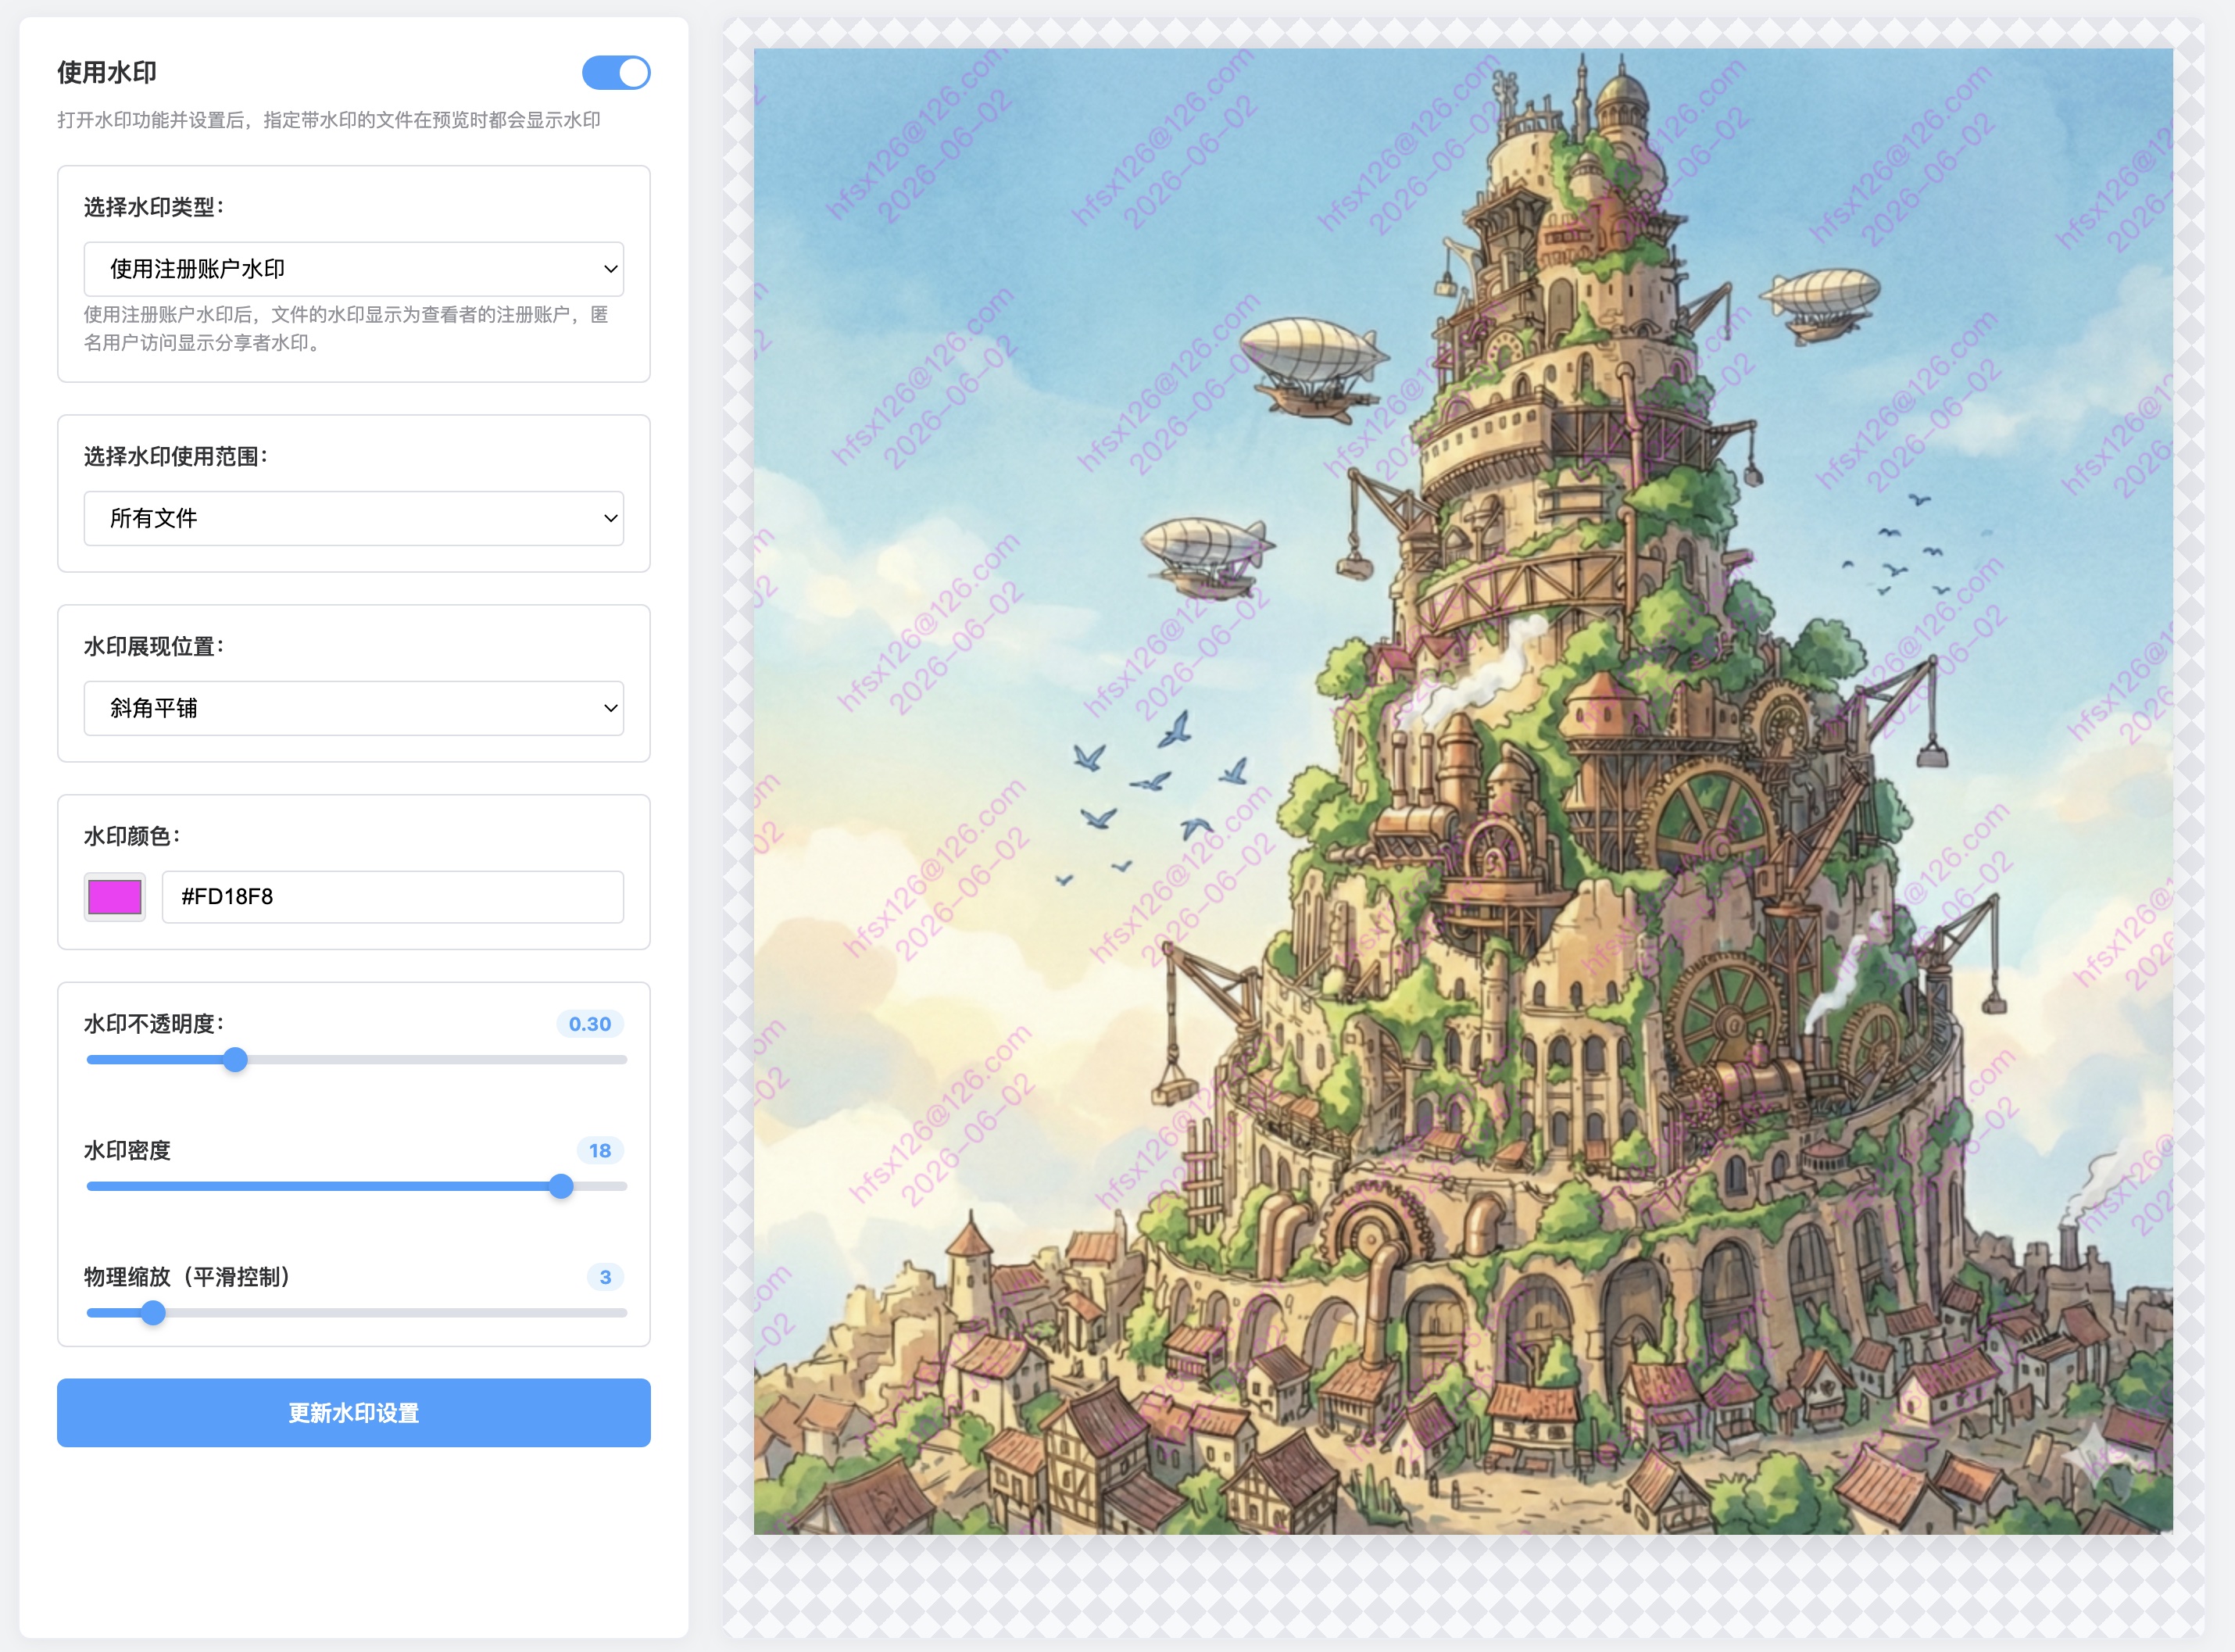
Task: Click the 使用水印 heading text
Action: coord(107,73)
